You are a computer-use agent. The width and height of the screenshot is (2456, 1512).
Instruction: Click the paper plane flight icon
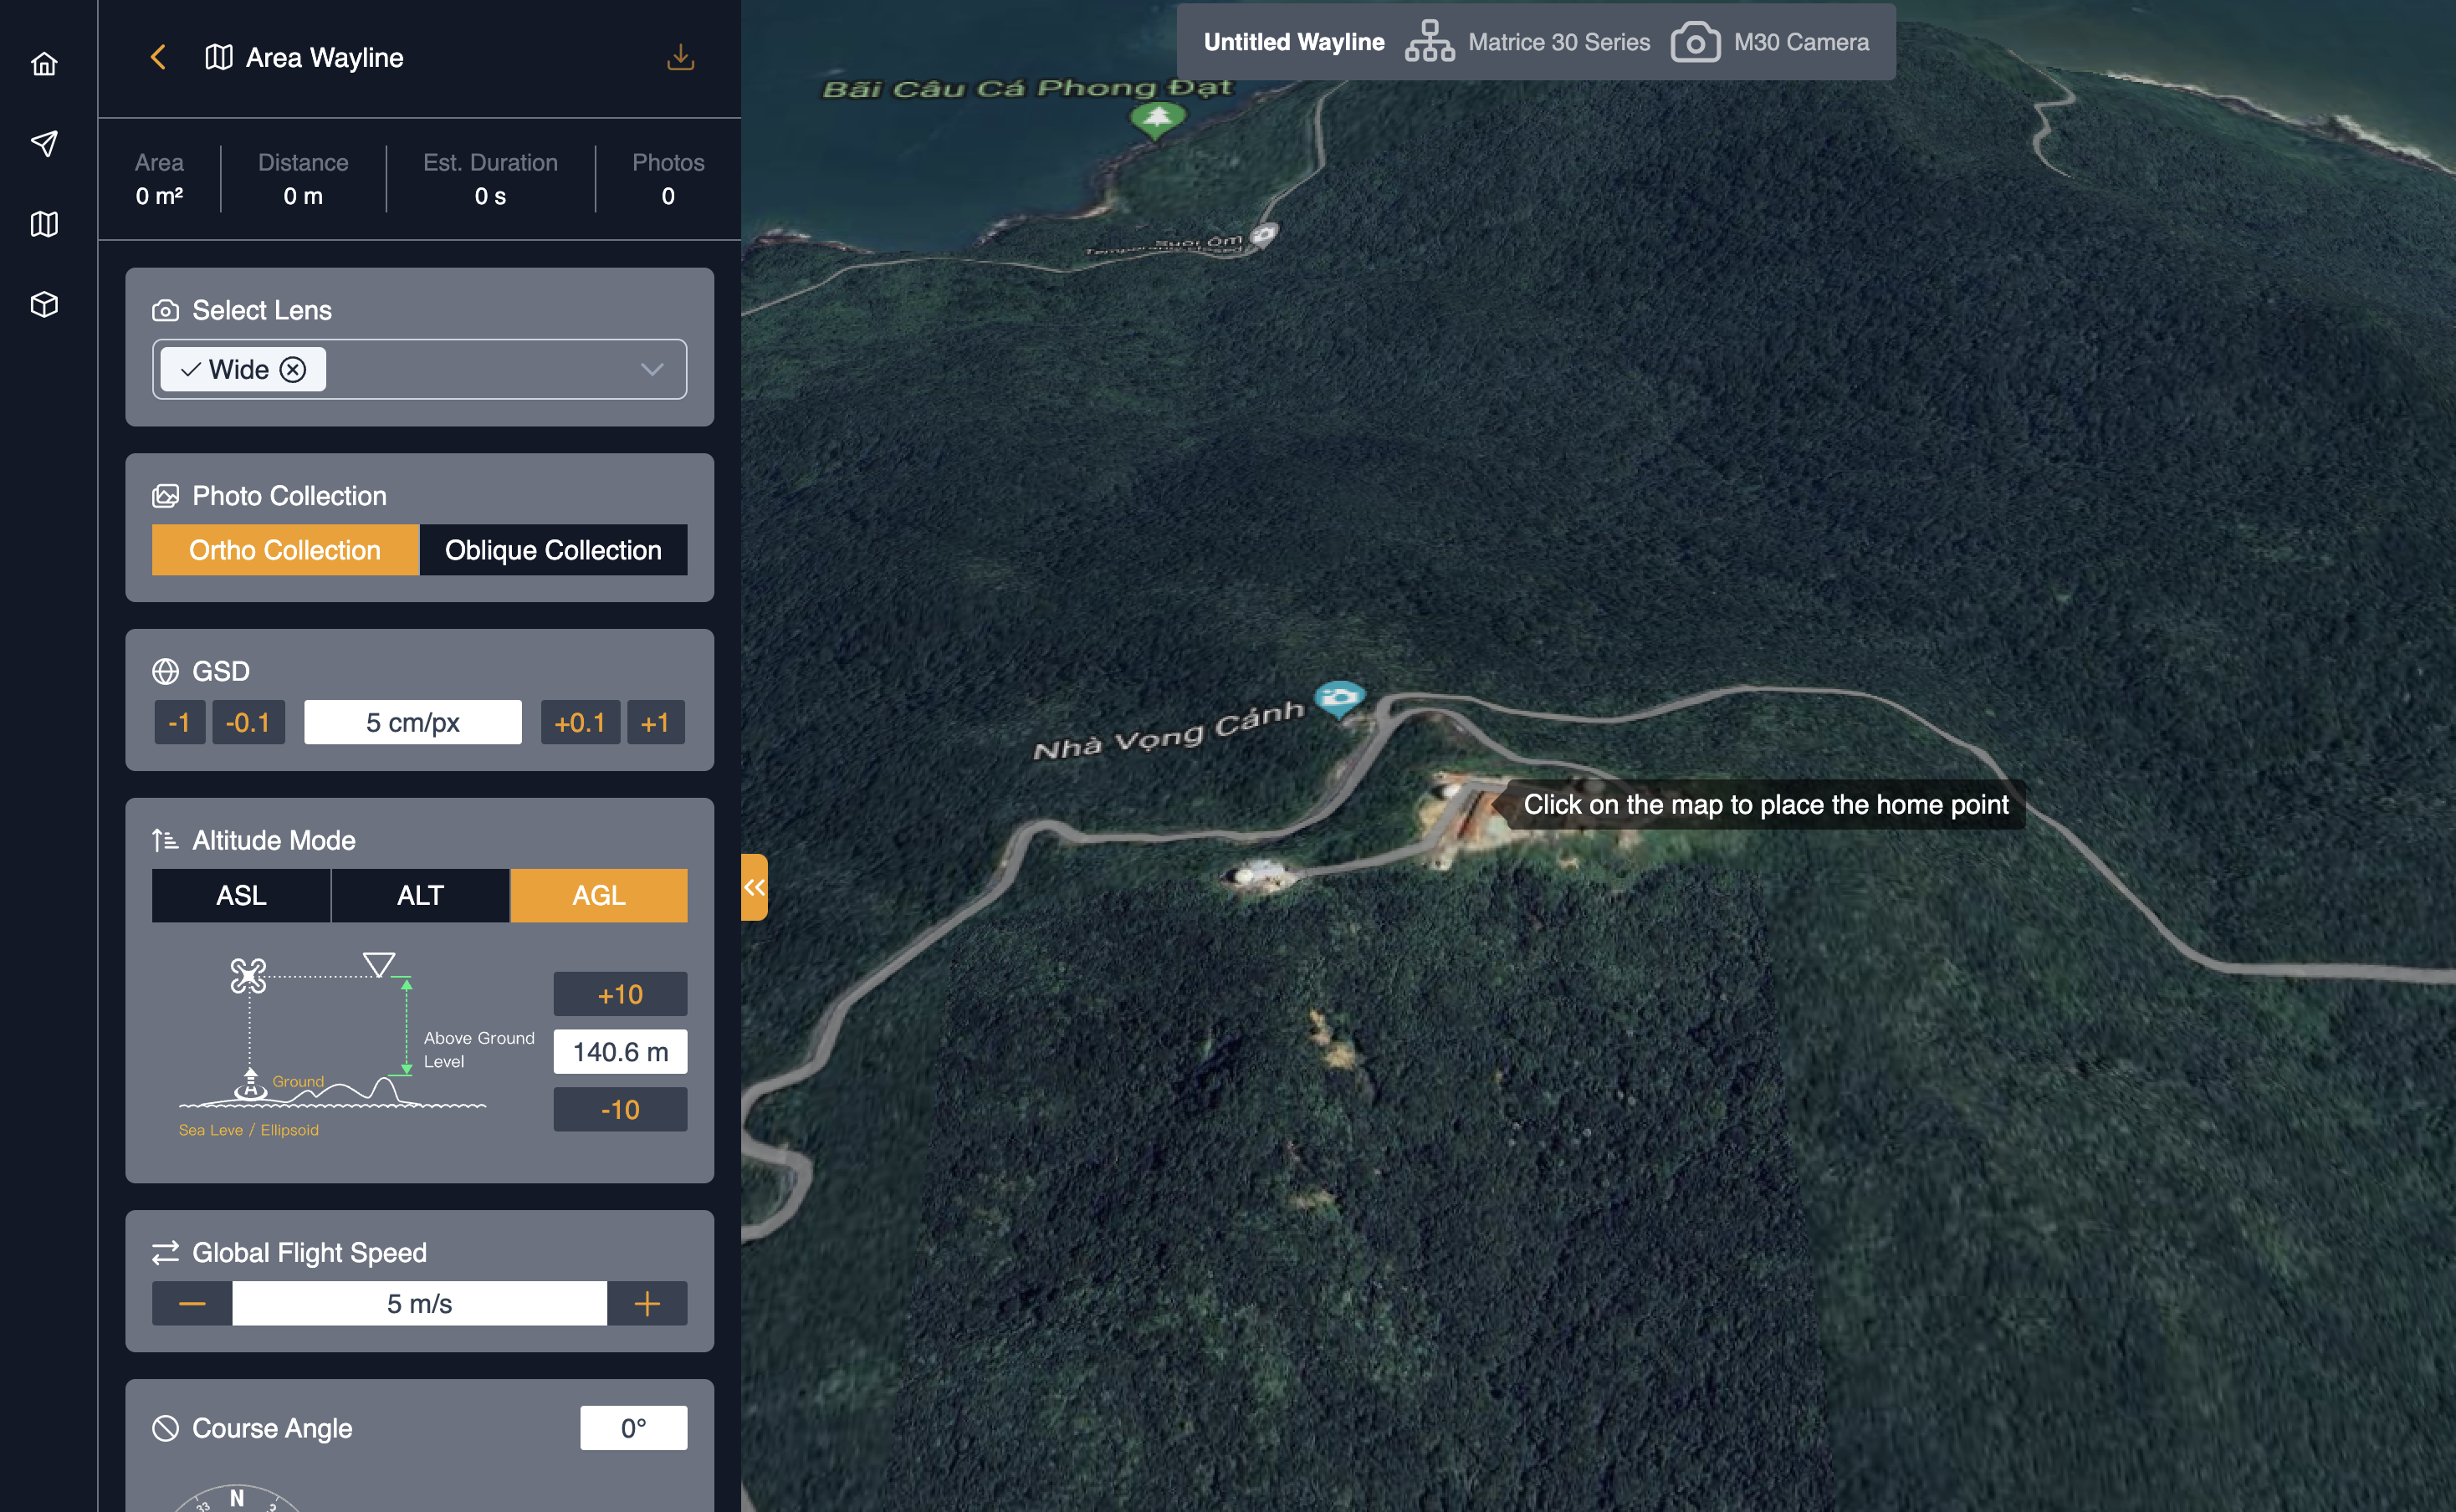pyautogui.click(x=44, y=143)
